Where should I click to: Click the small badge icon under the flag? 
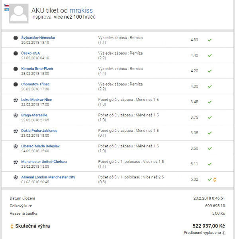[6, 10]
